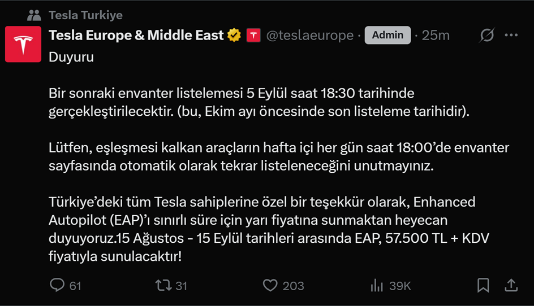Repost using the retweet arrows icon
Viewport: 534px width, 306px height.
[163, 285]
